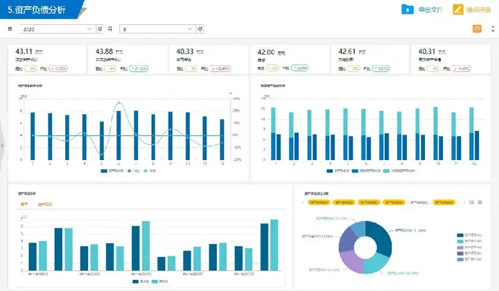Click first small icon right of pie filter tags
Screen dimensions: 499x291
[x=472, y=202]
